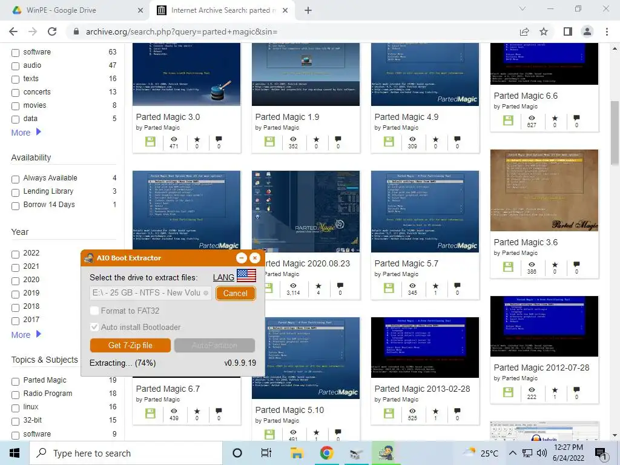Check the audio media type filter
This screenshot has width=620, height=465.
15,66
